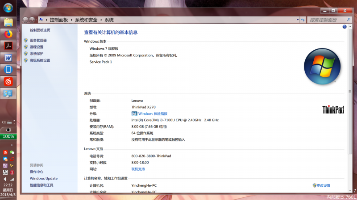Screen dimensions: 357x200
Task: Click the scrollbar up arrow
Action: tap(350, 27)
